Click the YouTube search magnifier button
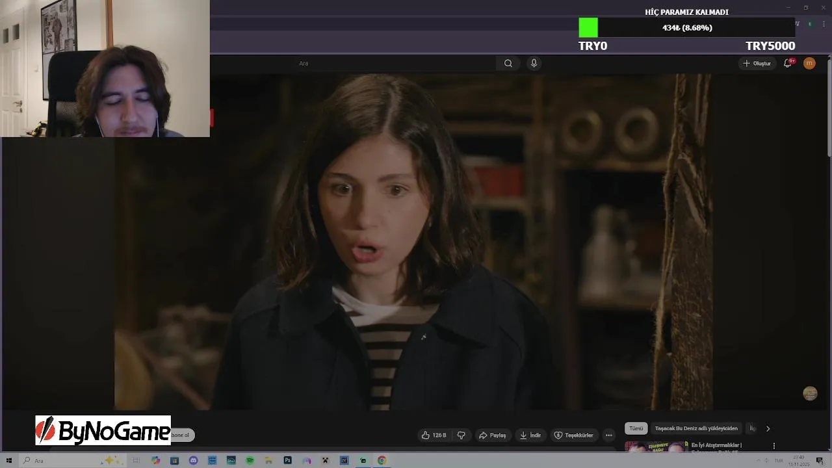Image resolution: width=832 pixels, height=468 pixels. [508, 63]
